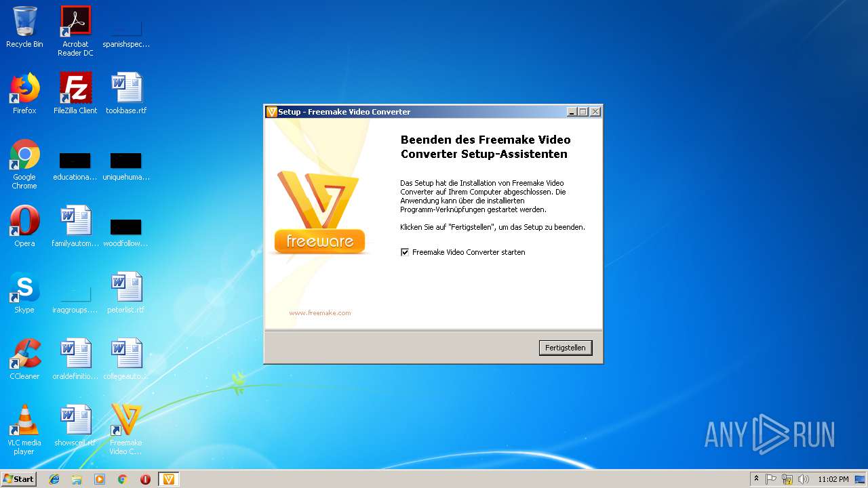This screenshot has height=488, width=868.
Task: Select the uniquehuma... desktop file
Action: [126, 166]
